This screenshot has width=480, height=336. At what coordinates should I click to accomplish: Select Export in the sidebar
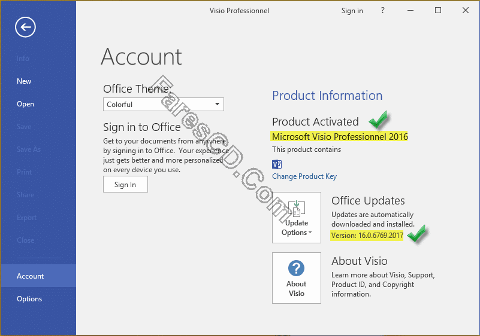click(x=26, y=218)
